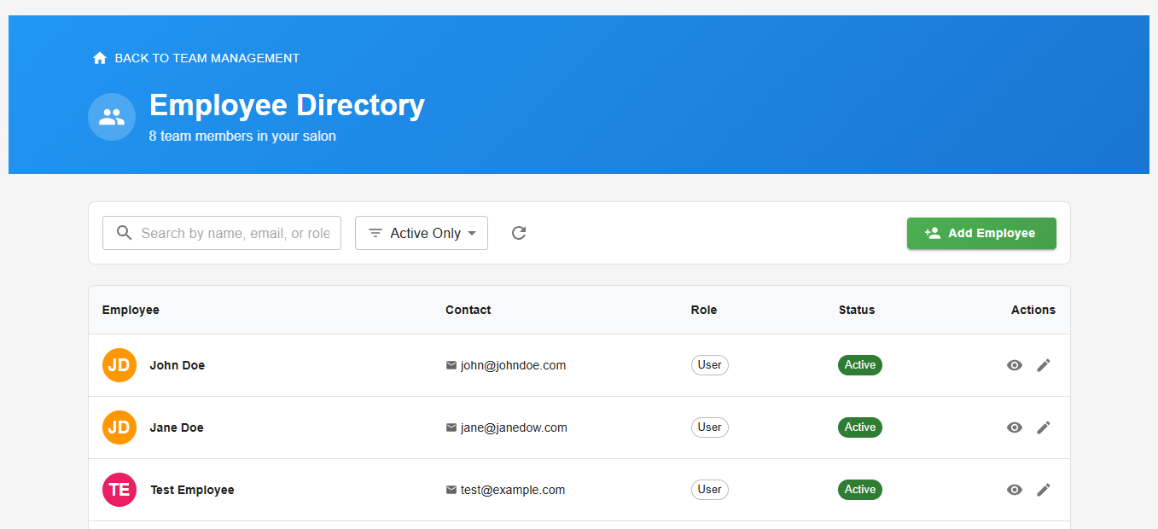Click Test Employee's TE avatar

tap(119, 490)
